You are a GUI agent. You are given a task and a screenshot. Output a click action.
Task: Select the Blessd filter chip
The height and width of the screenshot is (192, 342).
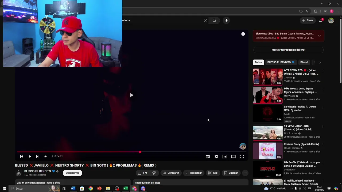(x=304, y=62)
